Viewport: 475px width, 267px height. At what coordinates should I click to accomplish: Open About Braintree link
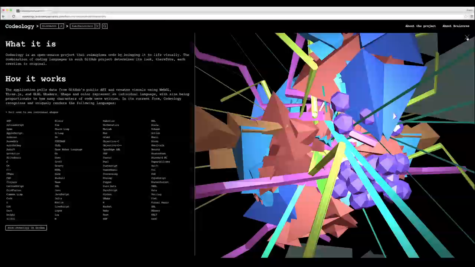pyautogui.click(x=456, y=26)
